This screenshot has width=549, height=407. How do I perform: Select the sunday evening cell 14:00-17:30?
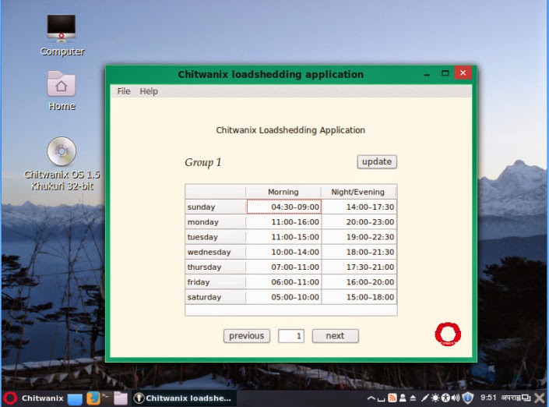click(x=359, y=207)
